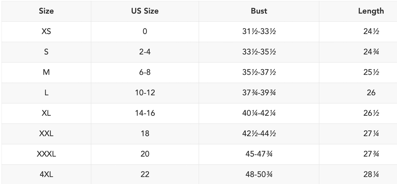The image size is (397, 184).
Task: Click the Length column header
Action: coord(371,11)
